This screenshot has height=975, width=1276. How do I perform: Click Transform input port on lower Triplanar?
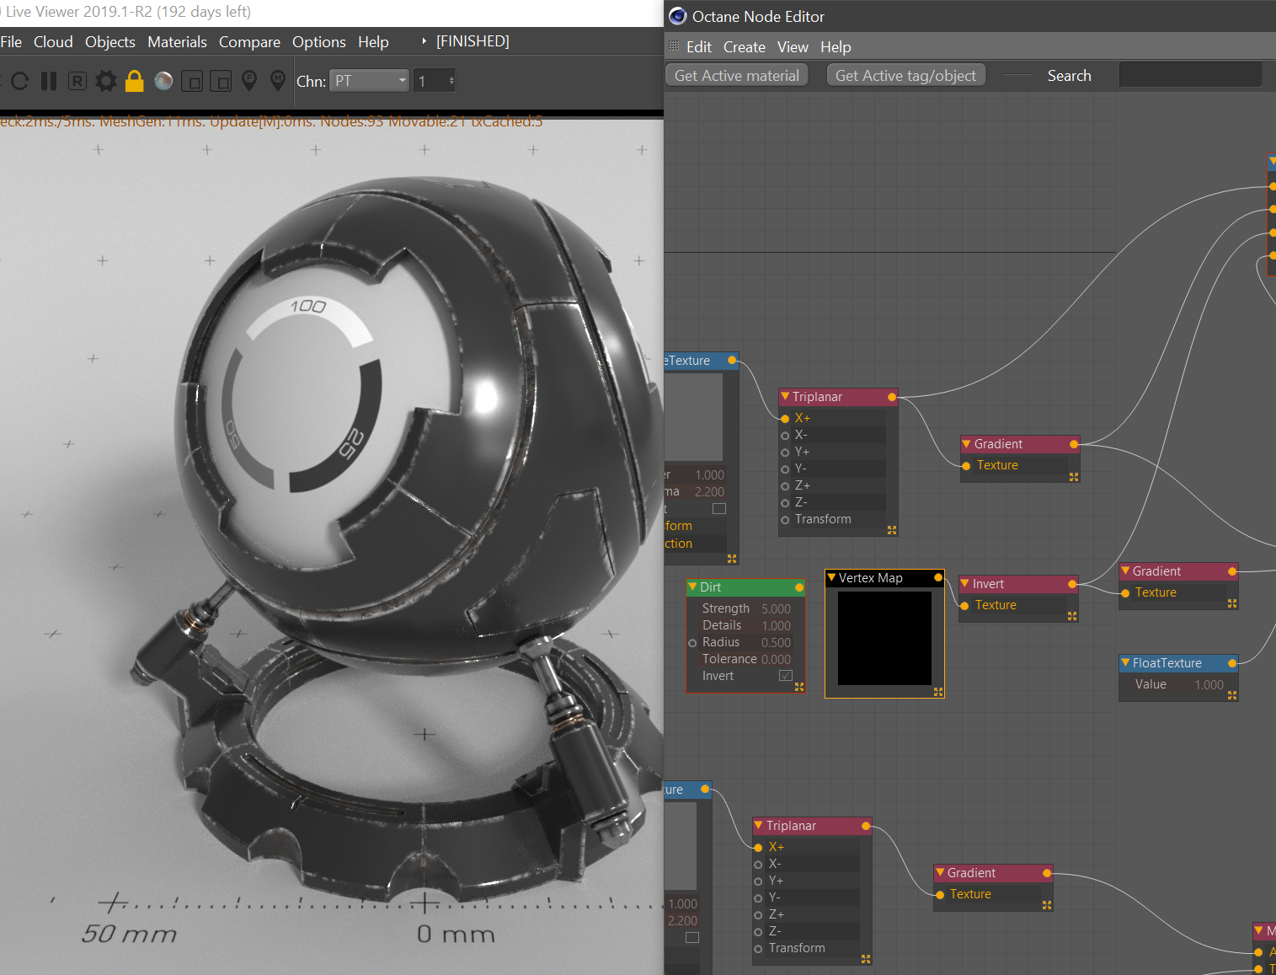[x=758, y=949]
